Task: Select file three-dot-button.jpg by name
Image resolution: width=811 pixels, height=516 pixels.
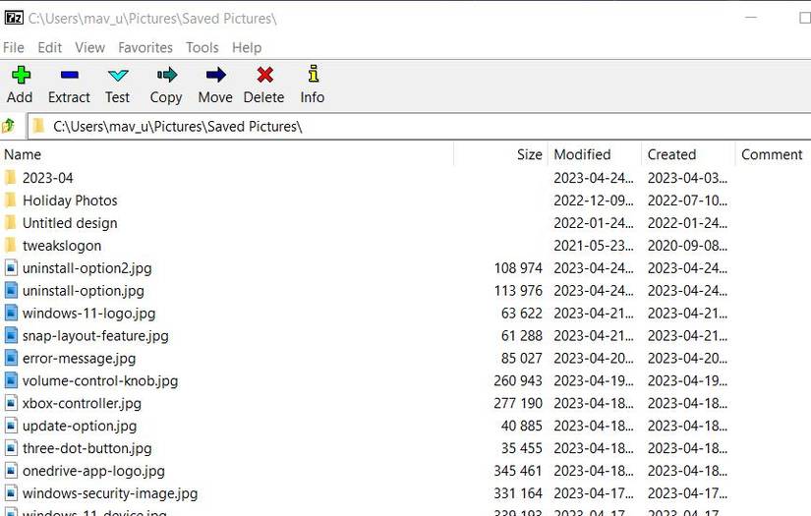Action: (x=87, y=448)
